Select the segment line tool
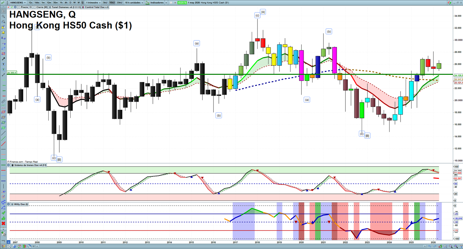This screenshot has width=463, height=249. click(x=3, y=75)
